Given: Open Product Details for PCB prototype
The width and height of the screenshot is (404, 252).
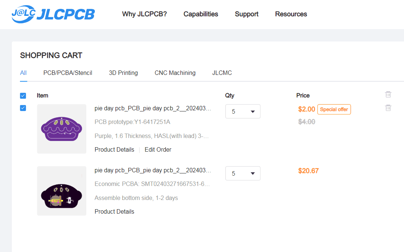Looking at the screenshot, I should [x=114, y=149].
